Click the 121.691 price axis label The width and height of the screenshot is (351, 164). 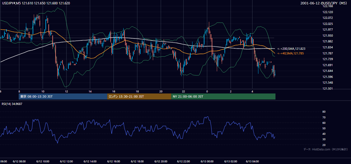click(328, 65)
